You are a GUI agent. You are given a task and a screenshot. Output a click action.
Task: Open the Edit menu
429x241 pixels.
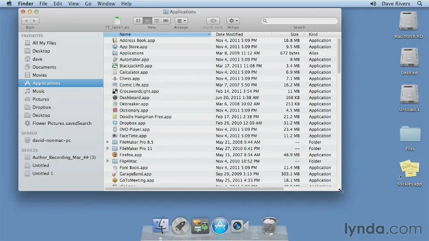pyautogui.click(x=58, y=4)
